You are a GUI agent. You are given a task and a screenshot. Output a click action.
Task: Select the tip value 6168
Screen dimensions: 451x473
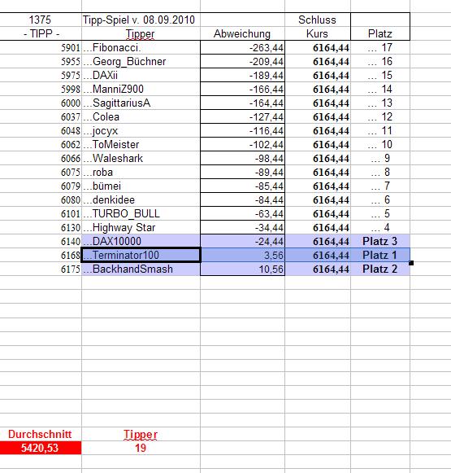71,255
